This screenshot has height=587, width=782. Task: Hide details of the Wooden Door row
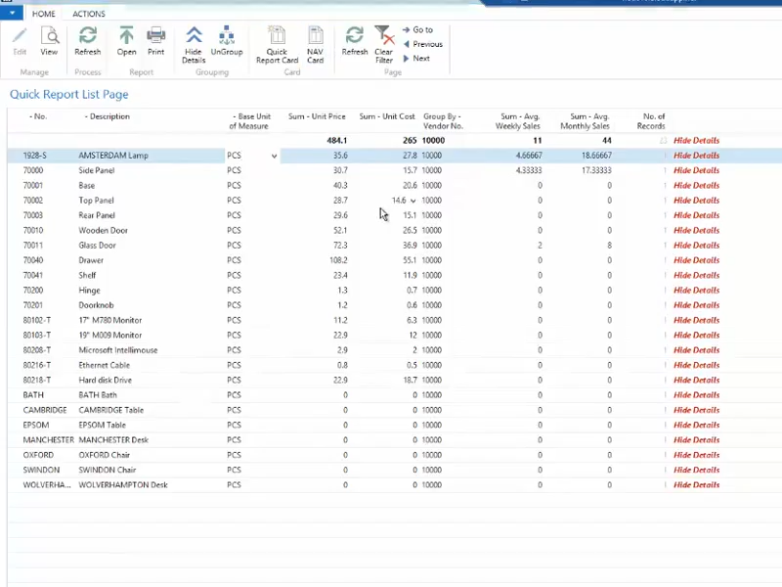[x=696, y=230]
